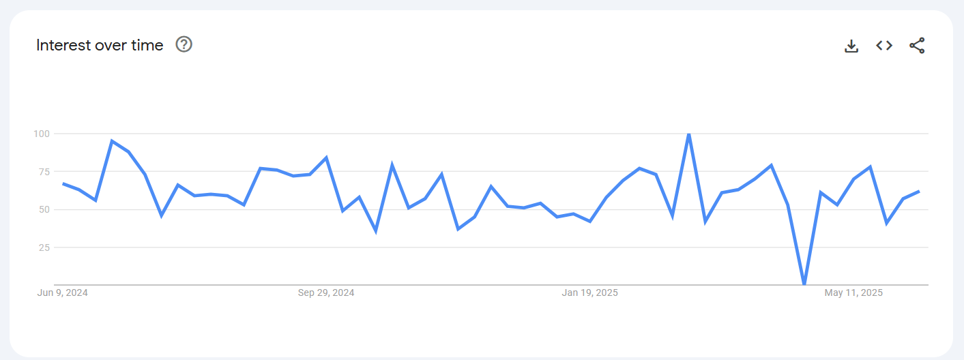This screenshot has height=360, width=964.
Task: Click the line point above Jan 19, 2025
Action: point(590,221)
